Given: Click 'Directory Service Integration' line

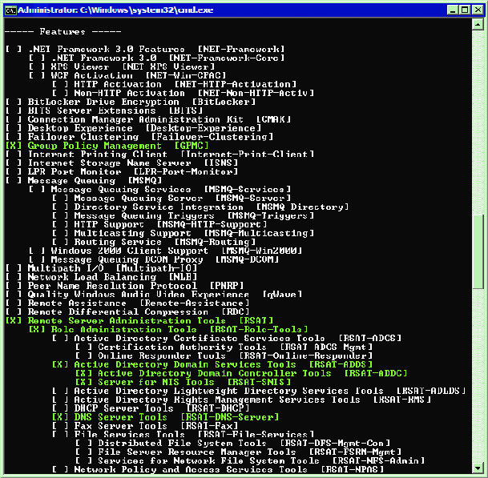Looking at the screenshot, I should coord(200,207).
